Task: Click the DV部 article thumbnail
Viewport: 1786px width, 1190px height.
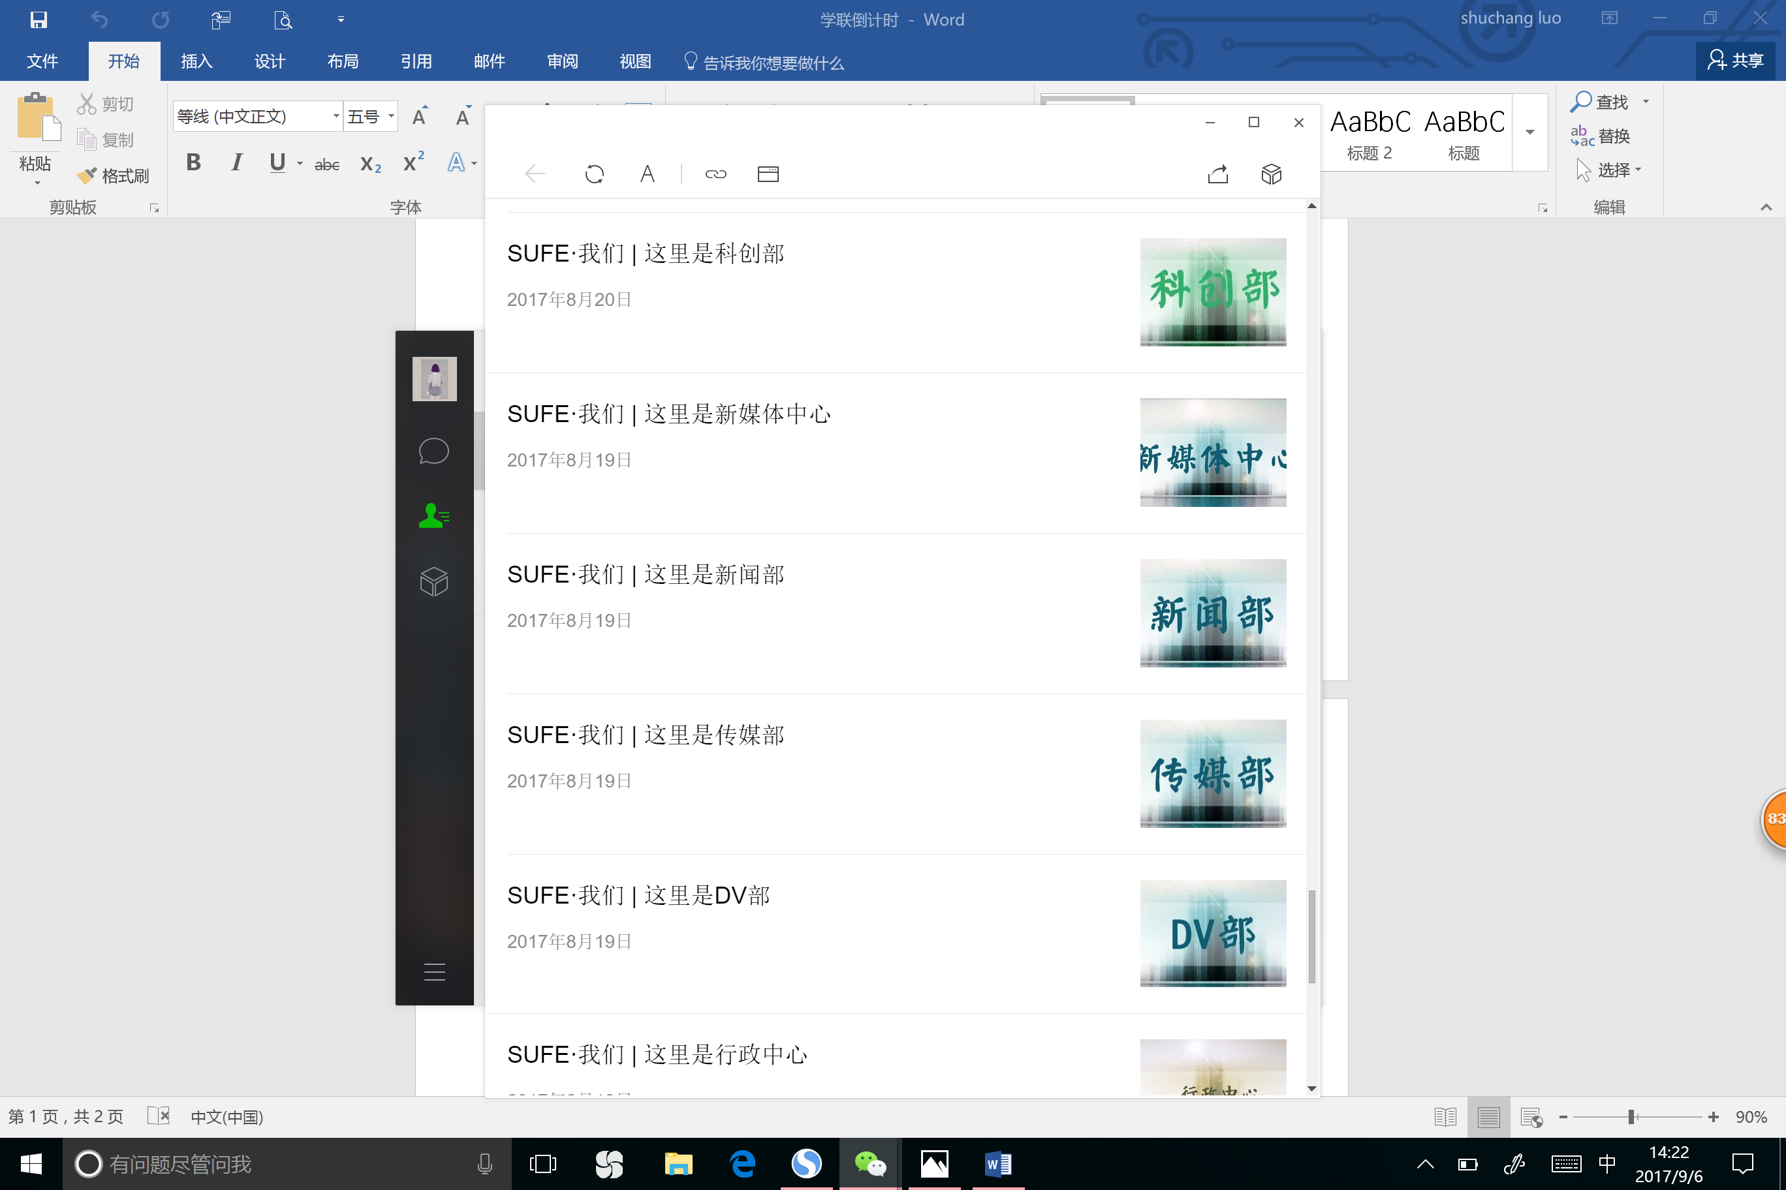Action: [1213, 934]
